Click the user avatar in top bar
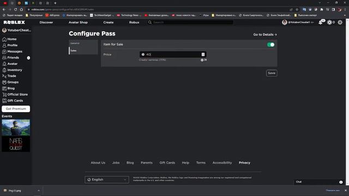The image size is (349, 196). click(x=285, y=22)
